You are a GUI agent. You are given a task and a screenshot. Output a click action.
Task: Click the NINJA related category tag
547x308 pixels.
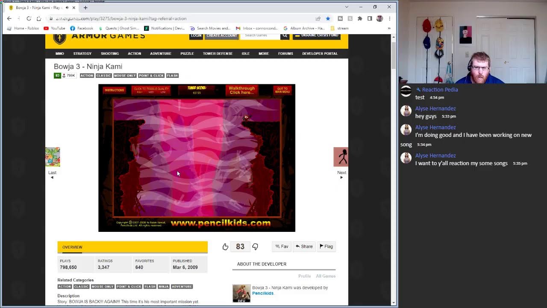tap(164, 287)
